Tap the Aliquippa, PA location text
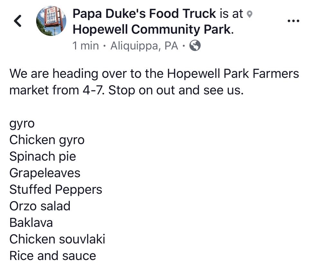The width and height of the screenshot is (309, 270). [x=144, y=46]
